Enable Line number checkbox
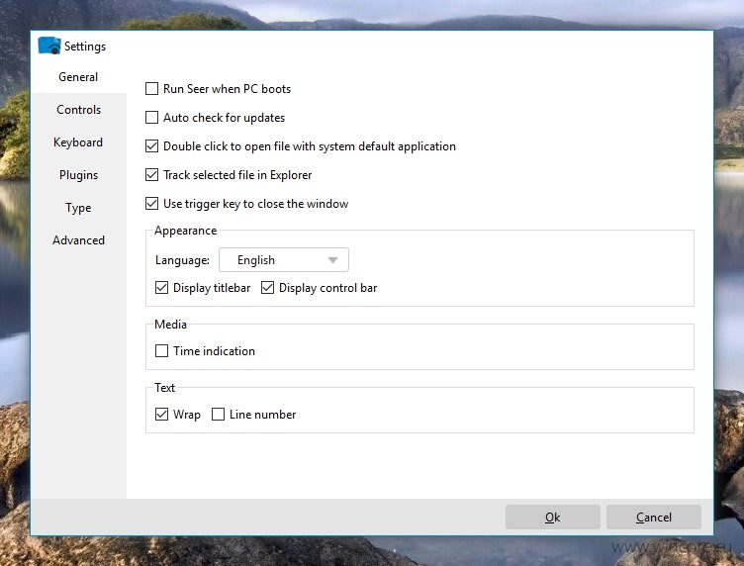Screen dimensions: 744x566 [219, 415]
